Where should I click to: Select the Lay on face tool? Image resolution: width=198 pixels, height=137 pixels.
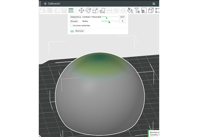[102, 10]
